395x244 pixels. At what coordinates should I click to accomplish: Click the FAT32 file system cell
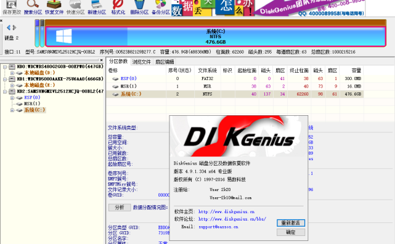coord(207,79)
